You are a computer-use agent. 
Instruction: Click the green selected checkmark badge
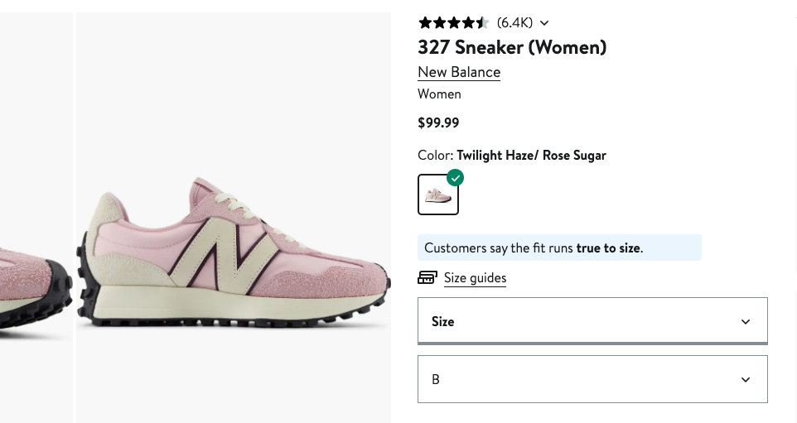tap(455, 178)
